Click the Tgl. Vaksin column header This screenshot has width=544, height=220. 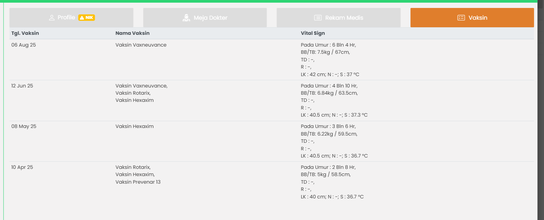pos(25,33)
